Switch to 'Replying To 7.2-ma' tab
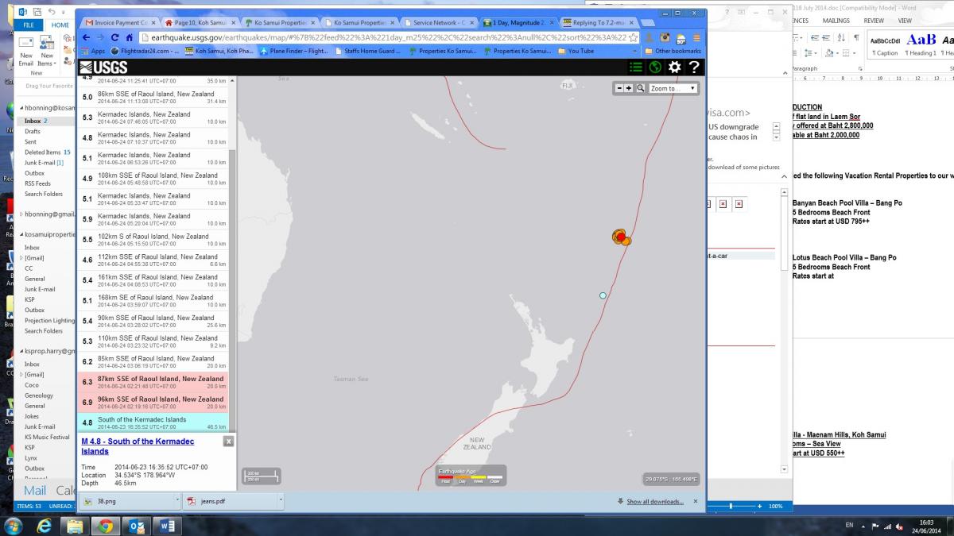This screenshot has width=954, height=536. pos(598,22)
